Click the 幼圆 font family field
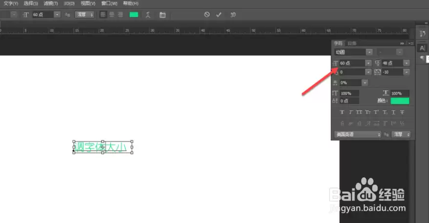 click(x=350, y=52)
